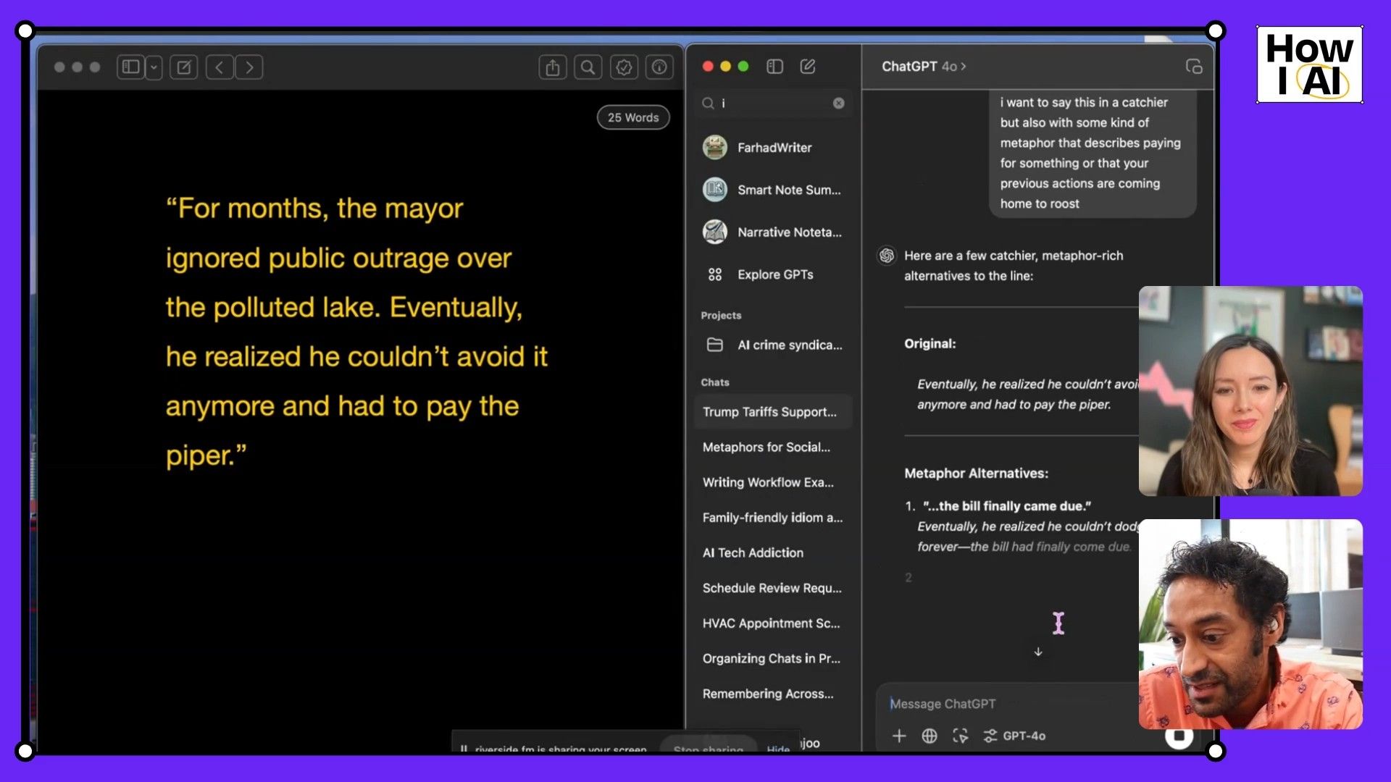Open the GPT-4o tools selector in composer

pos(1014,736)
